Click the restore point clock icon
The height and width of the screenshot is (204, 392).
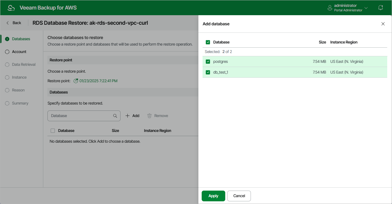[76, 81]
